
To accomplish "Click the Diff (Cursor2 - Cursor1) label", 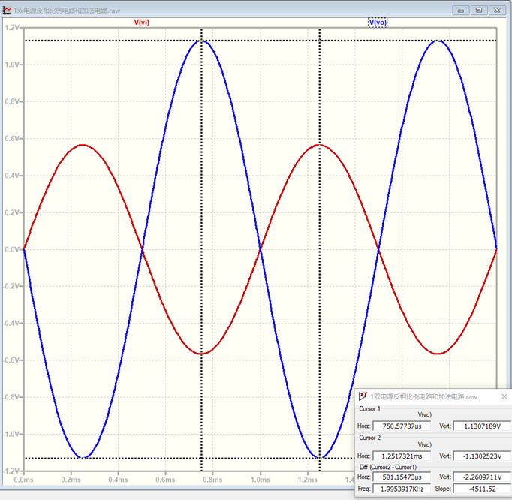I will (387, 467).
